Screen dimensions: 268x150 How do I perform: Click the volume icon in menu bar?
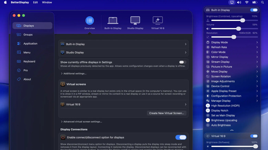239,2
